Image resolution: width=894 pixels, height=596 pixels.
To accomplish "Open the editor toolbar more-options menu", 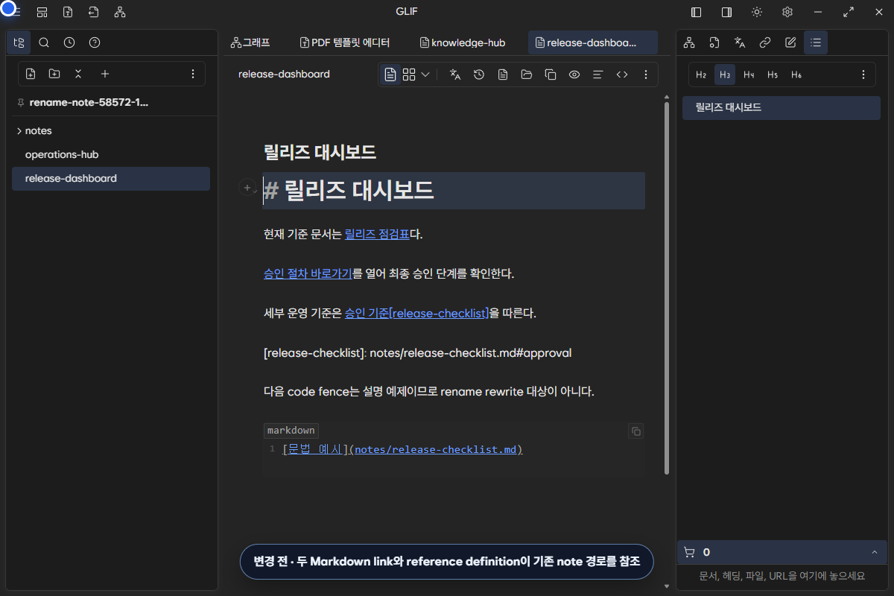I will tap(646, 74).
